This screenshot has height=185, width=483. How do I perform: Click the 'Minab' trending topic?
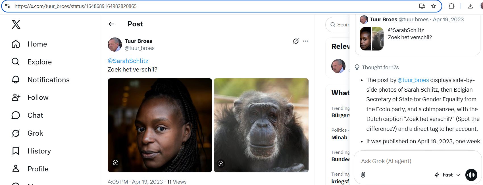click(339, 137)
